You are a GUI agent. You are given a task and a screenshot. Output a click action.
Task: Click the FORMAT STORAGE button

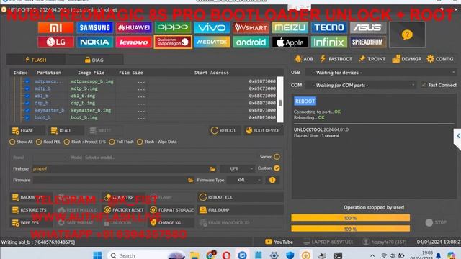click(171, 210)
